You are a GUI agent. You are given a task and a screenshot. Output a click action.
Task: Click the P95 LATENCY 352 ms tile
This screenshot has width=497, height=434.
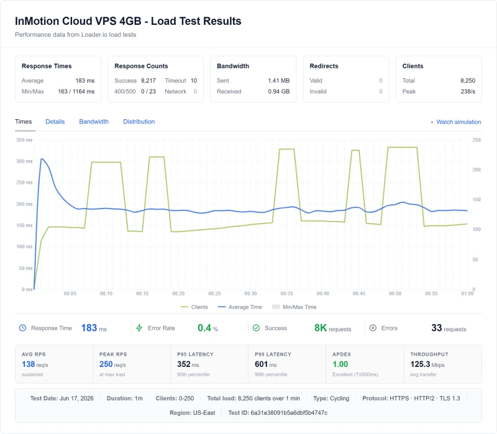pyautogui.click(x=209, y=364)
